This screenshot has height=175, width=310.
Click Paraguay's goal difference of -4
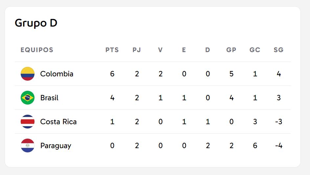pos(279,146)
